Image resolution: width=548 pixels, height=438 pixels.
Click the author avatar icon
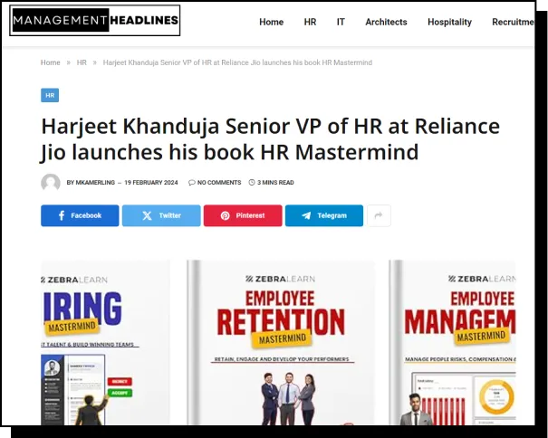(x=51, y=182)
